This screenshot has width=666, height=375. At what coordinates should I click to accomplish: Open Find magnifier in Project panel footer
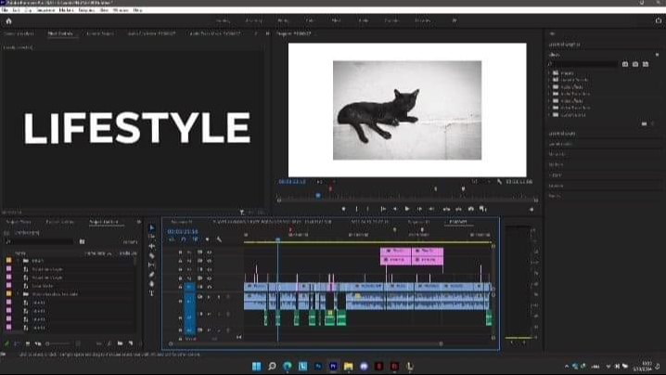109,343
